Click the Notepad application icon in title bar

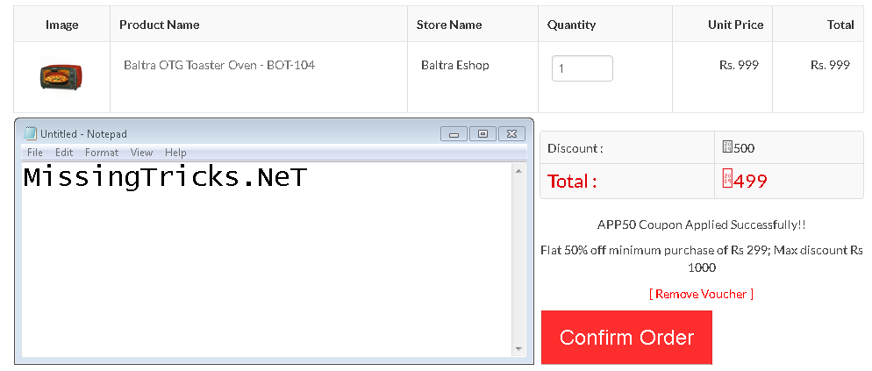tap(30, 134)
